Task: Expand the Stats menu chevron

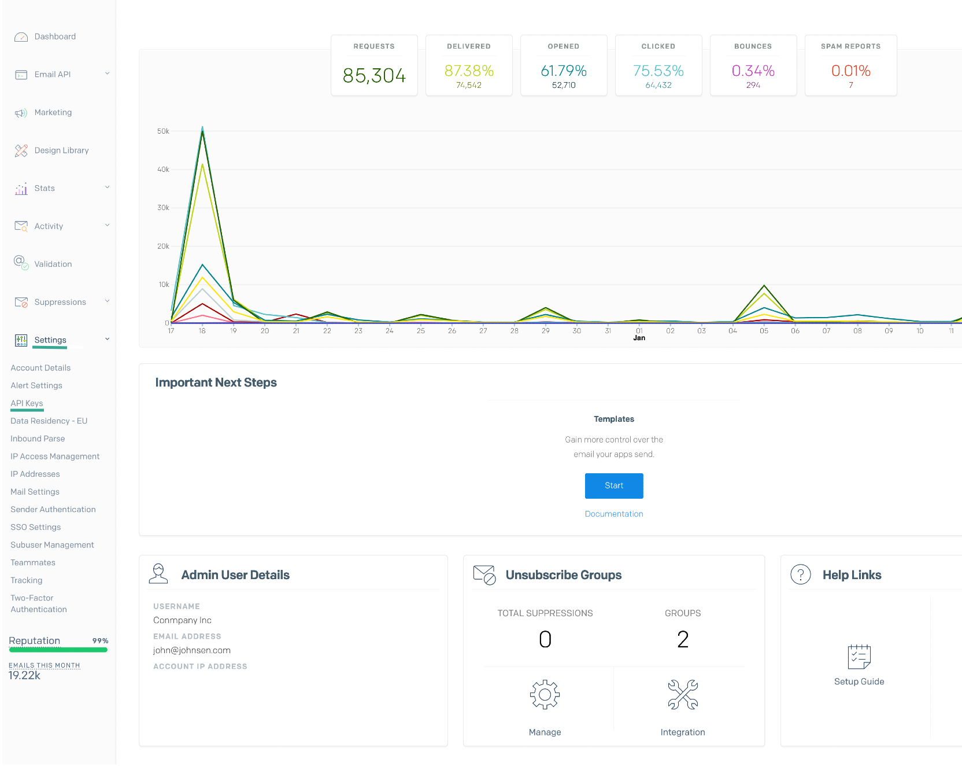Action: click(x=107, y=187)
